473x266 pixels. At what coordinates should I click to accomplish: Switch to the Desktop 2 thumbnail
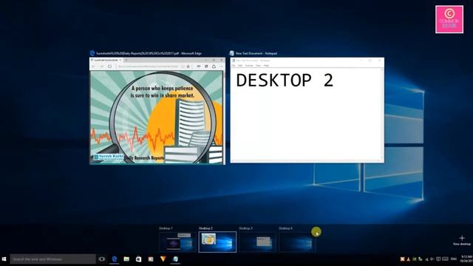pos(217,242)
